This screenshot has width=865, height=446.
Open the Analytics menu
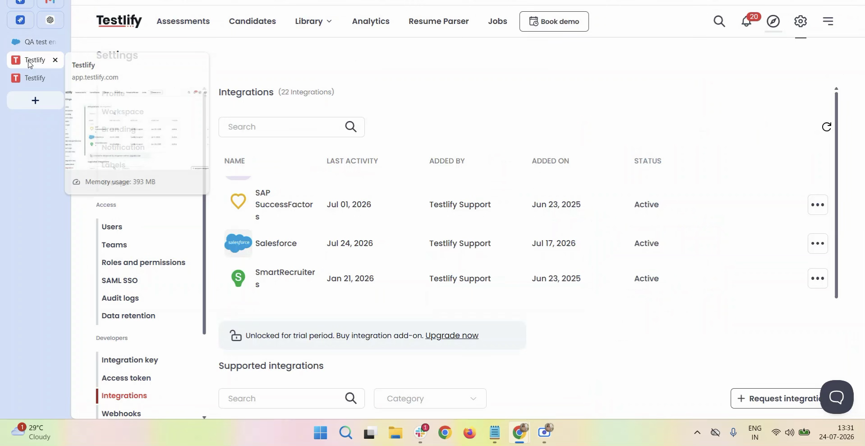[x=371, y=21]
